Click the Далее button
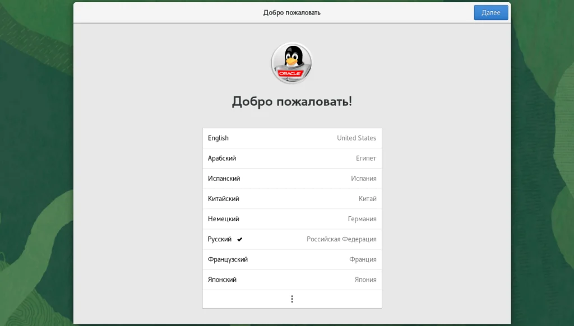The image size is (574, 326). 490,12
